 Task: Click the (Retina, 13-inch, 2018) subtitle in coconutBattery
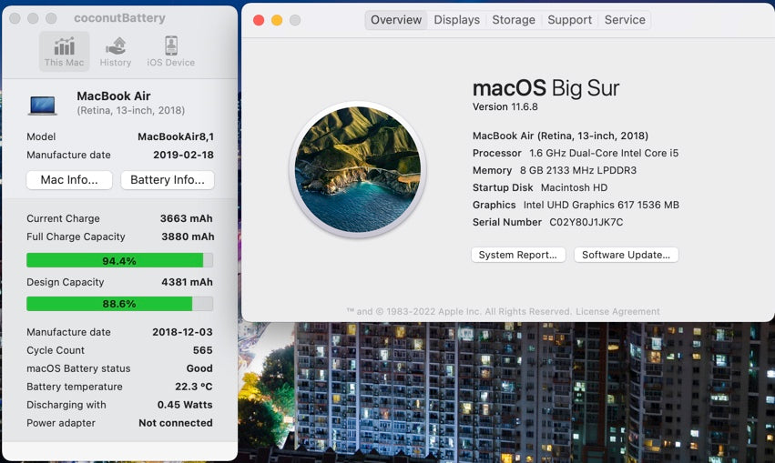131,110
